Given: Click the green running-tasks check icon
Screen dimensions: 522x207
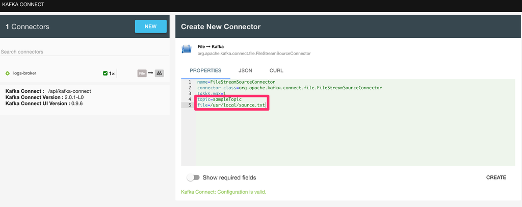Looking at the screenshot, I should tap(105, 73).
